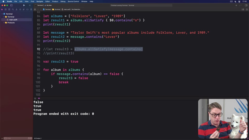This screenshot has width=249, height=140.
Task: Toggle the navigator sidebar button in the toolbar
Action: [12, 5]
